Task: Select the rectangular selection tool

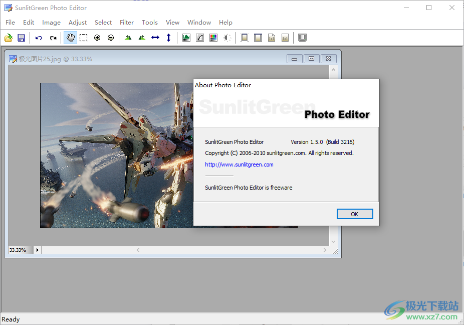Action: (83, 38)
